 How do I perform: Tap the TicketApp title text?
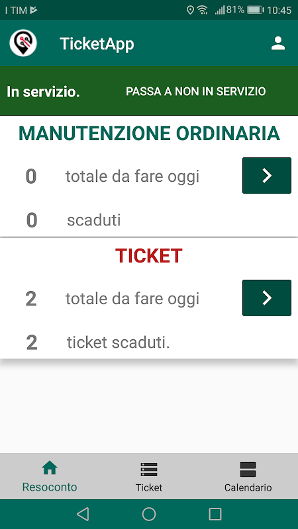[97, 44]
